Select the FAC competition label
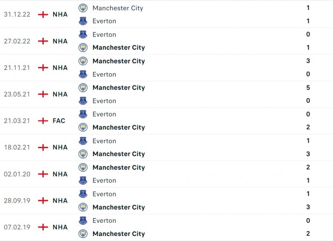This screenshot has width=333, height=241. (59, 121)
